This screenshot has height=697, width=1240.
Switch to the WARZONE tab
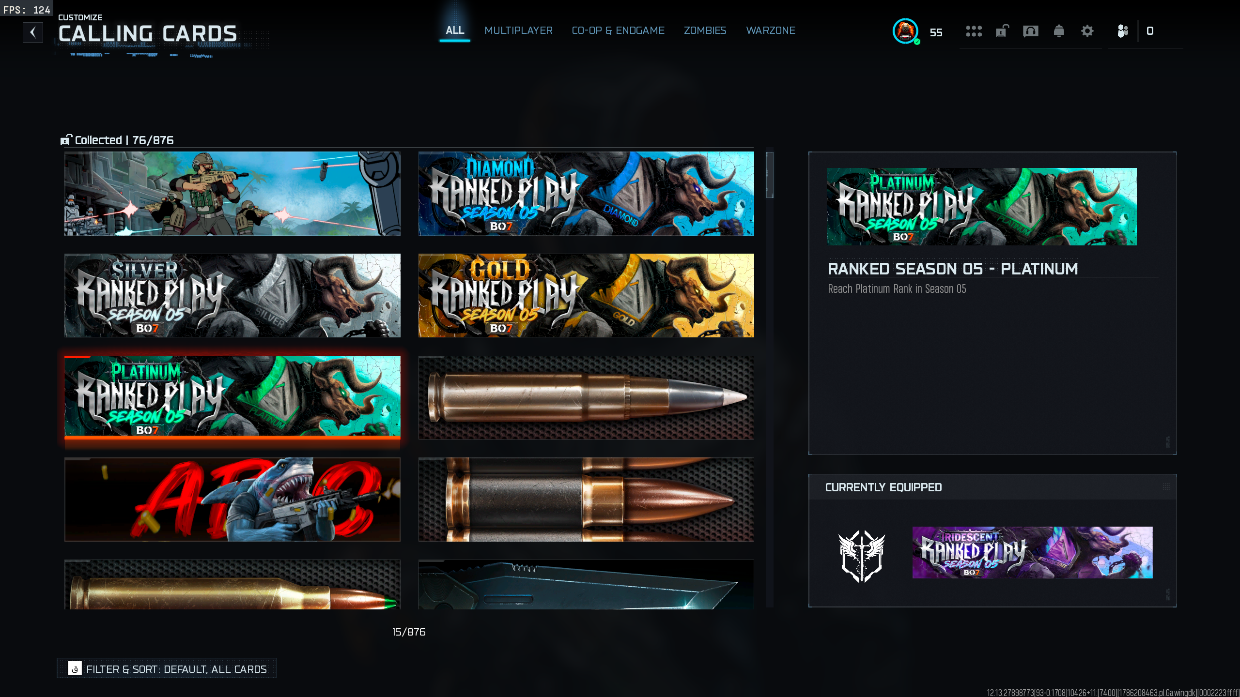pos(771,30)
